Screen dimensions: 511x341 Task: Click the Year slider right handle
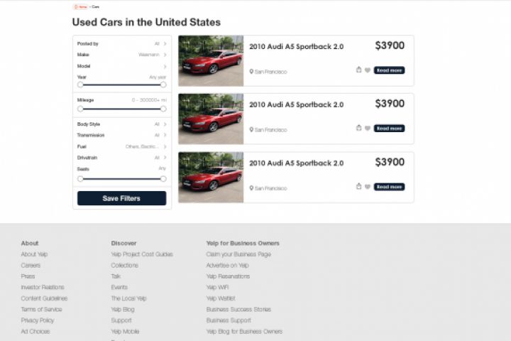[x=163, y=85]
